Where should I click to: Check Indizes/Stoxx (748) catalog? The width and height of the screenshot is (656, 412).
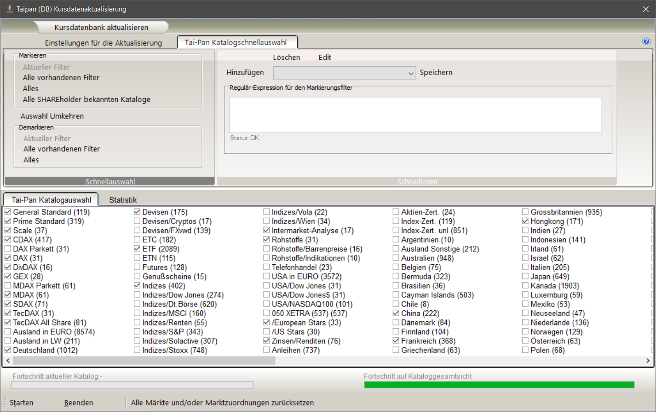tap(137, 350)
